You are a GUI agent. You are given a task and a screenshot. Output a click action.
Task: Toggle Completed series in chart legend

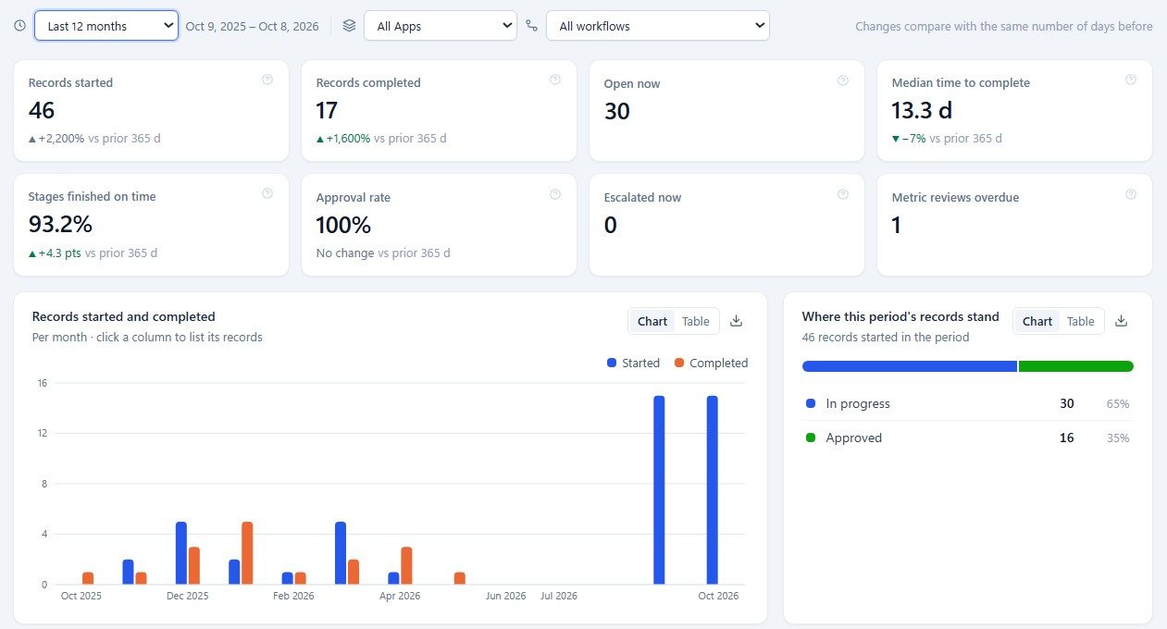coord(711,363)
